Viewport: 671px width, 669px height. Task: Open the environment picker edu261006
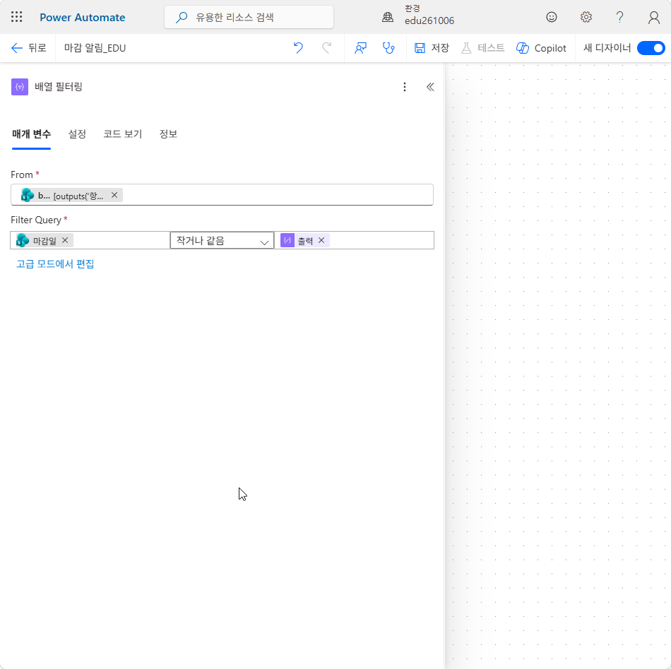coord(429,20)
